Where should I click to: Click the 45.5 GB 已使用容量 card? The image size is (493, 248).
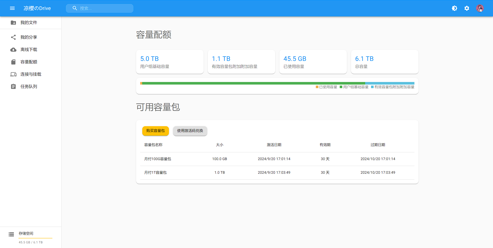click(313, 62)
